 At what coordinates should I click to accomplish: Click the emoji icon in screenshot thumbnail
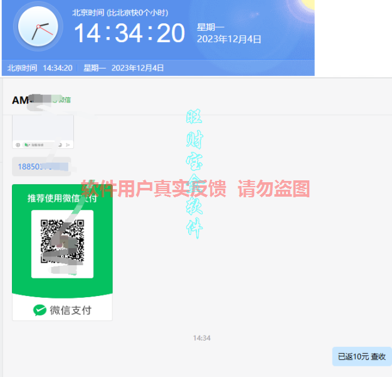[59, 145]
